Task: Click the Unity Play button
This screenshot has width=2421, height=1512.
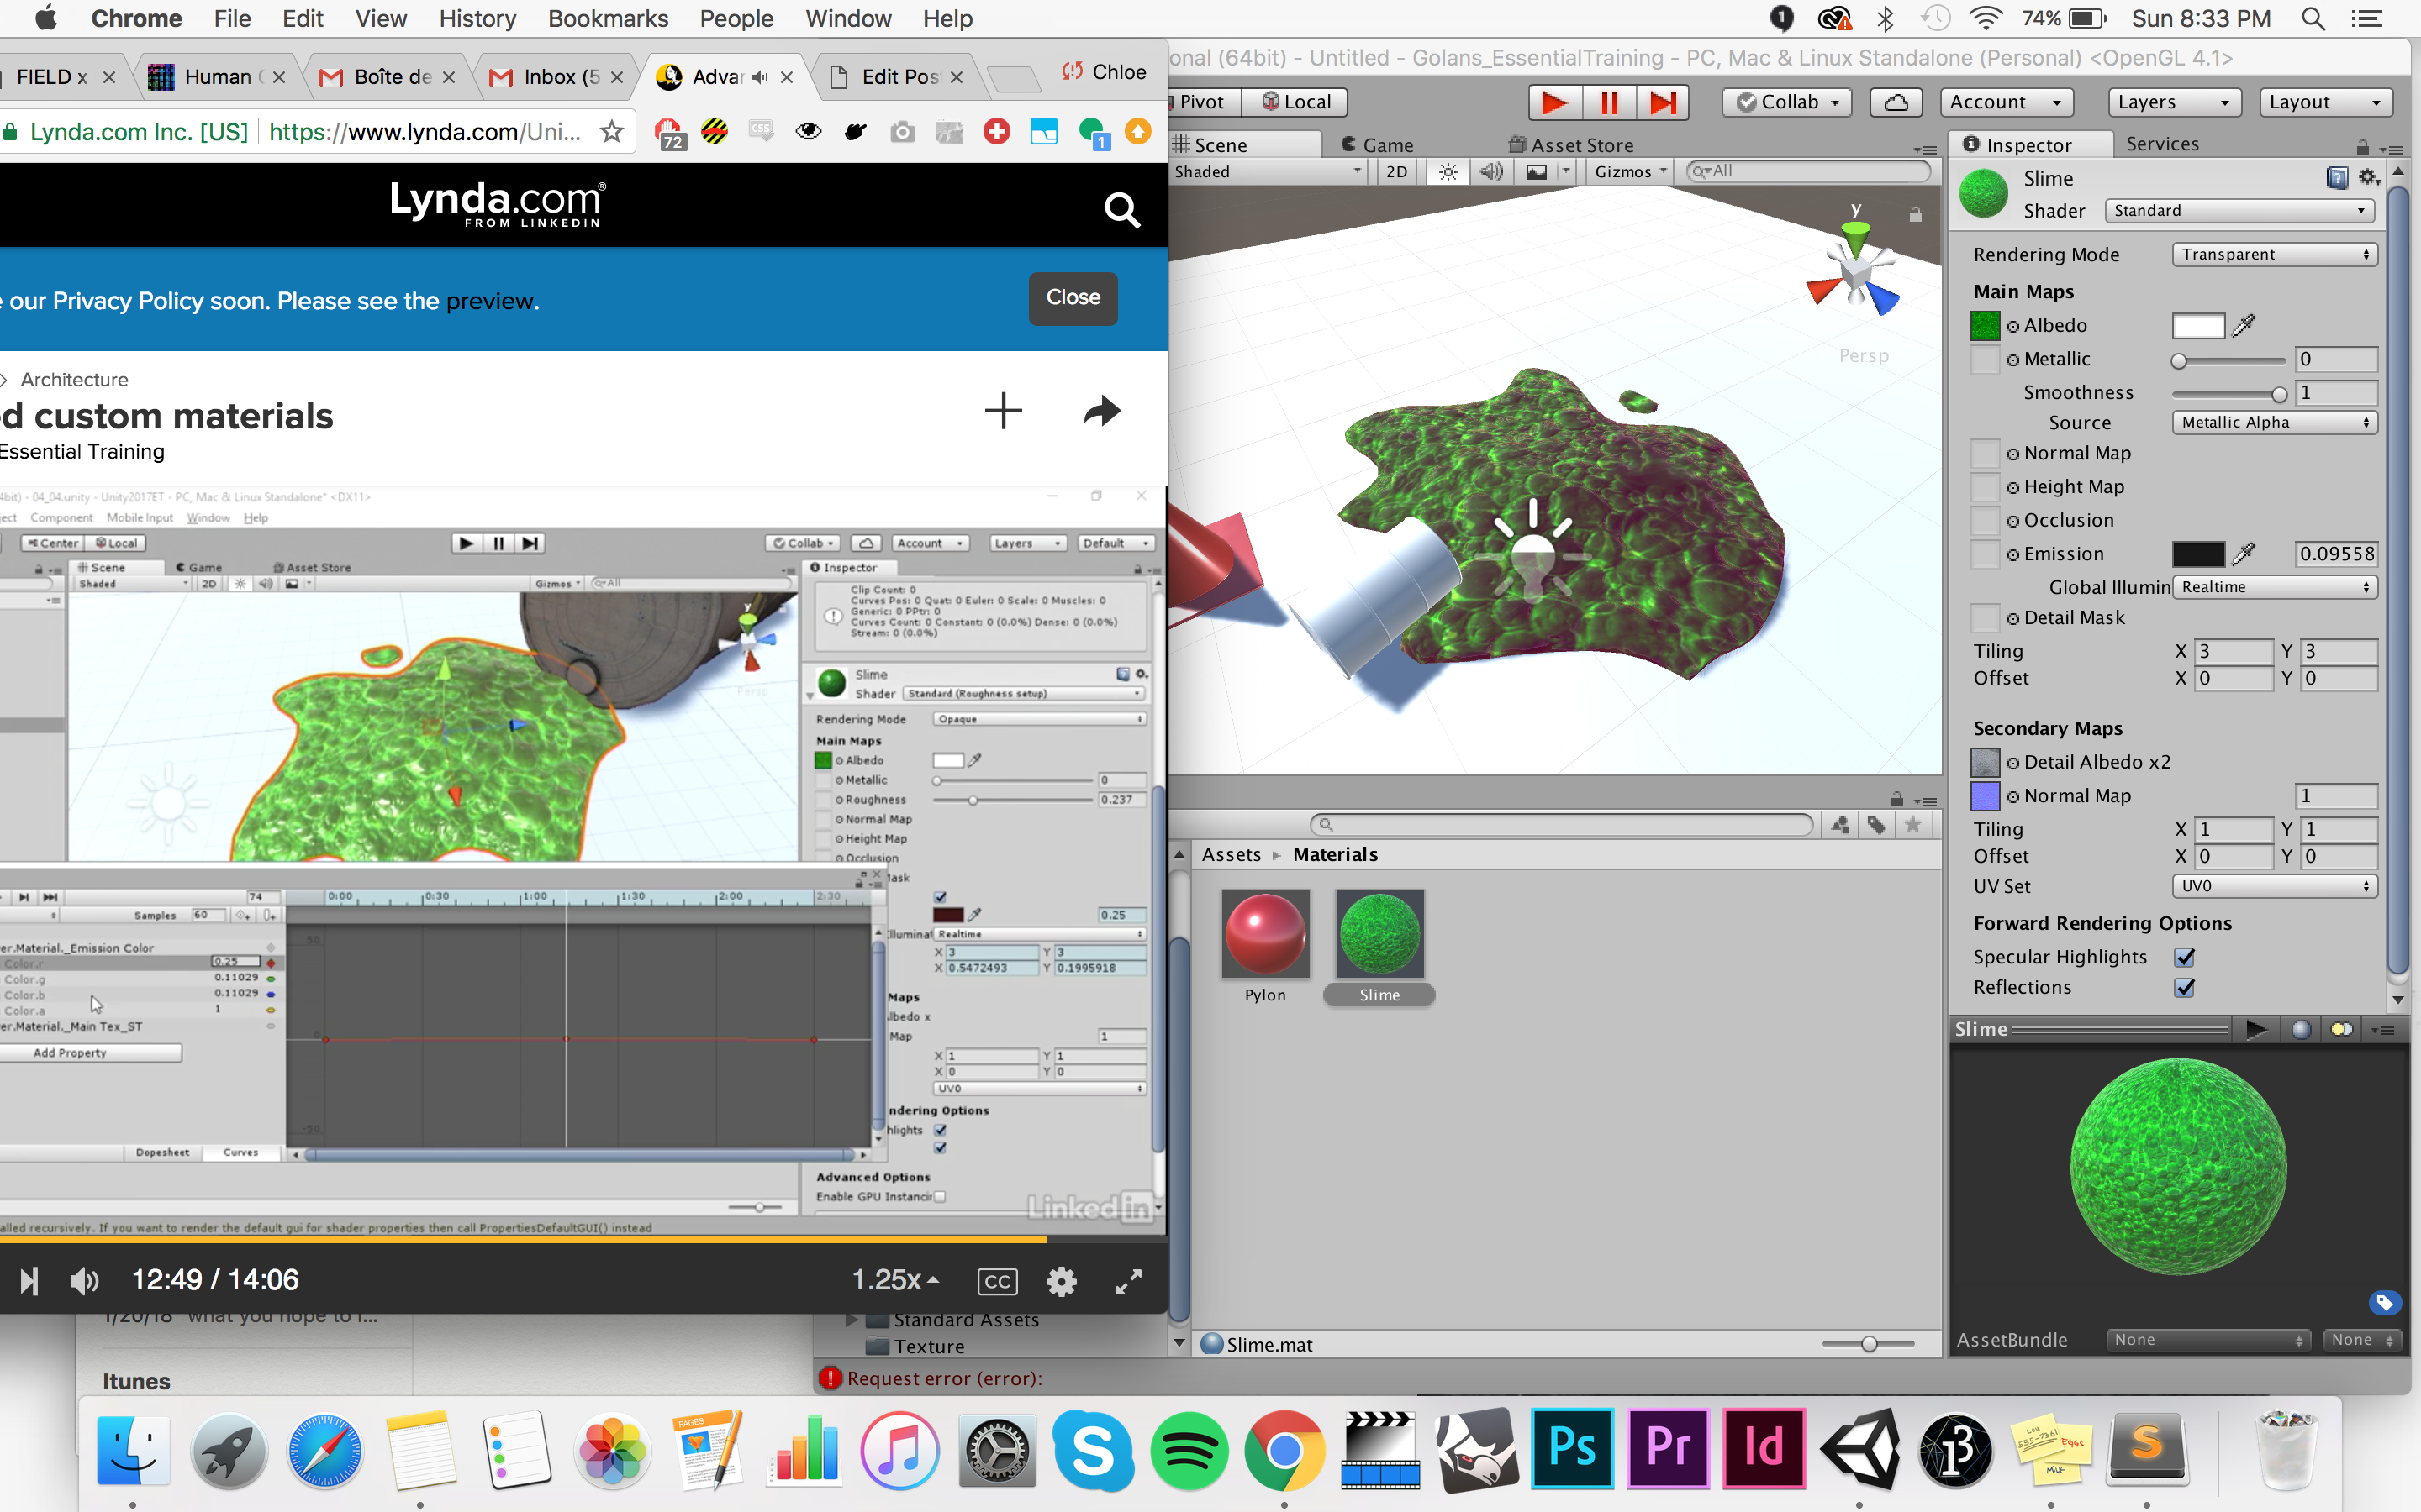Action: pyautogui.click(x=1553, y=102)
